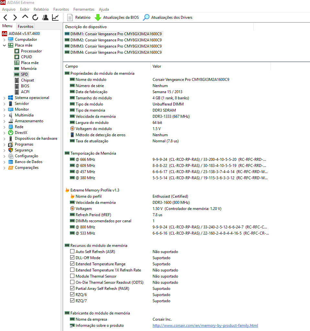Toggle the RZQ/7 checkbox
This screenshot has height=331, width=310.
[x=72, y=300]
